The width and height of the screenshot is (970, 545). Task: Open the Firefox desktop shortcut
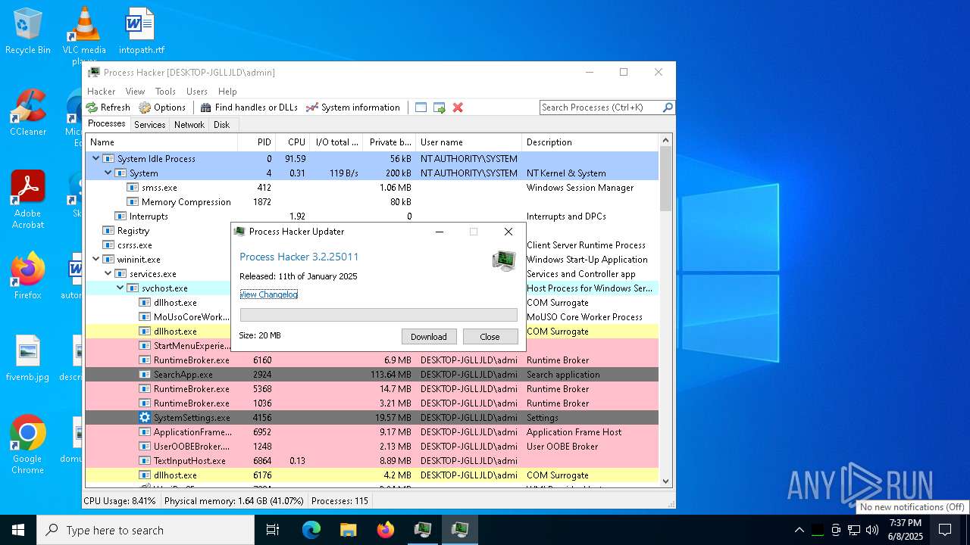[x=28, y=277]
